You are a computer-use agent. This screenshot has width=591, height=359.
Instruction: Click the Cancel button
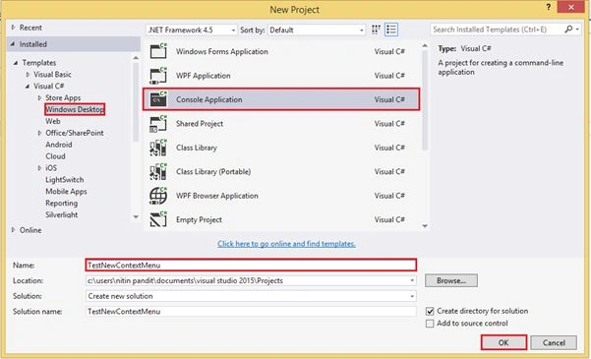point(554,343)
